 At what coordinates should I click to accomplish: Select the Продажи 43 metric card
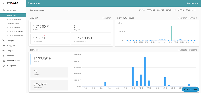click(x=49, y=72)
